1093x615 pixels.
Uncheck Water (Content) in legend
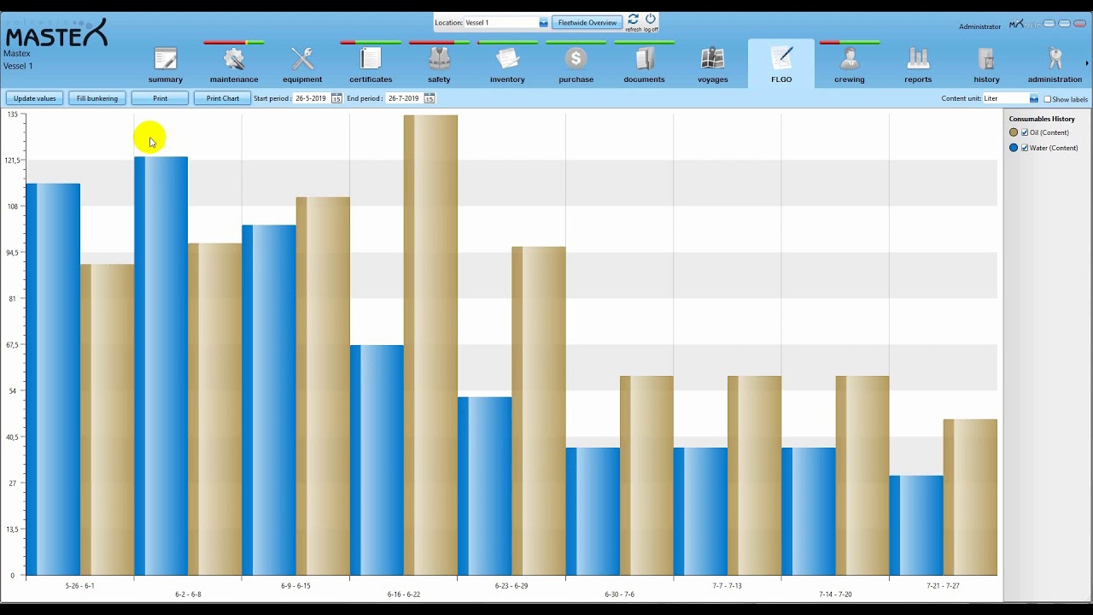pos(1025,148)
